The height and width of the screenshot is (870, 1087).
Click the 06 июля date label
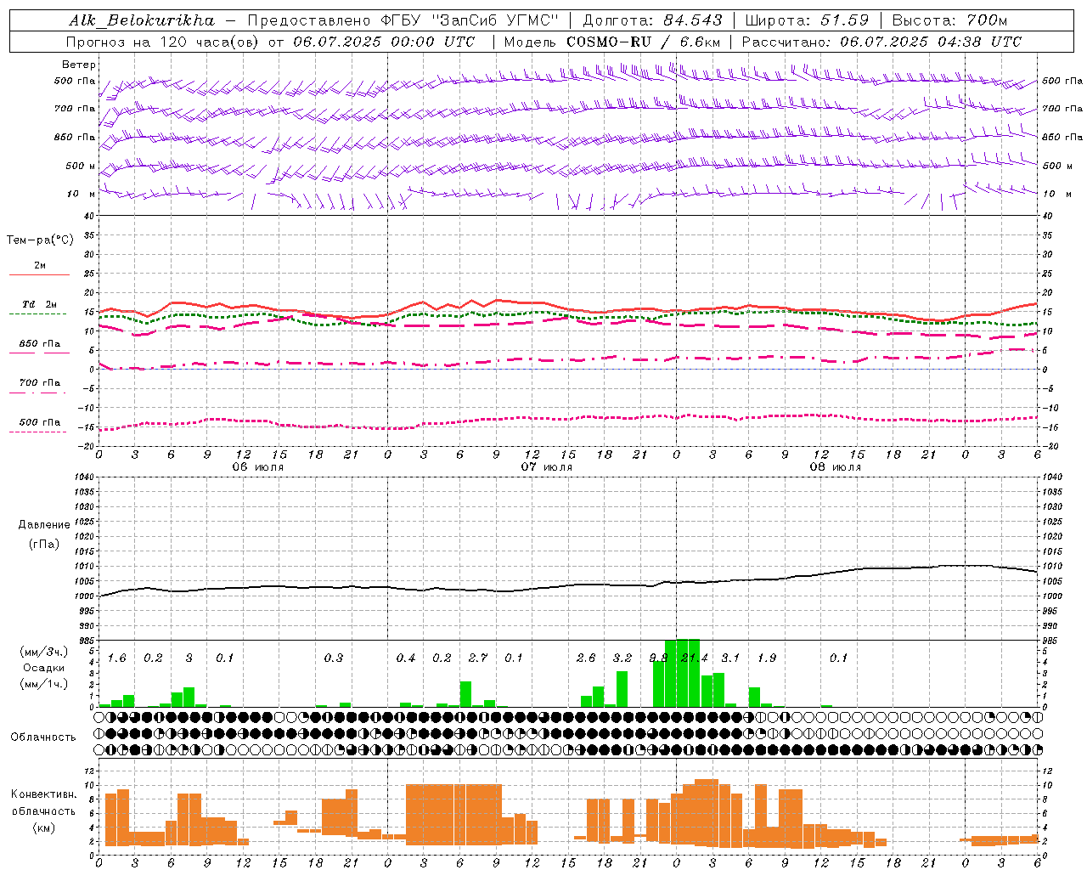(257, 467)
